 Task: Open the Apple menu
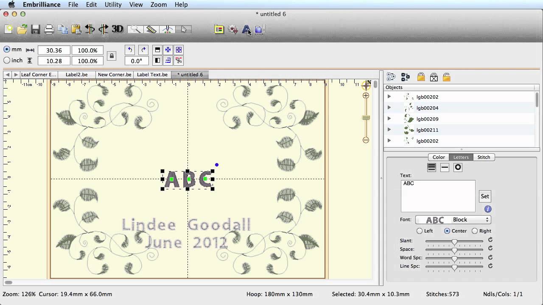(12, 5)
